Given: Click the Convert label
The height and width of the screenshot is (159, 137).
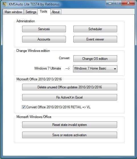Looking at the screenshot, I should click(x=64, y=58).
